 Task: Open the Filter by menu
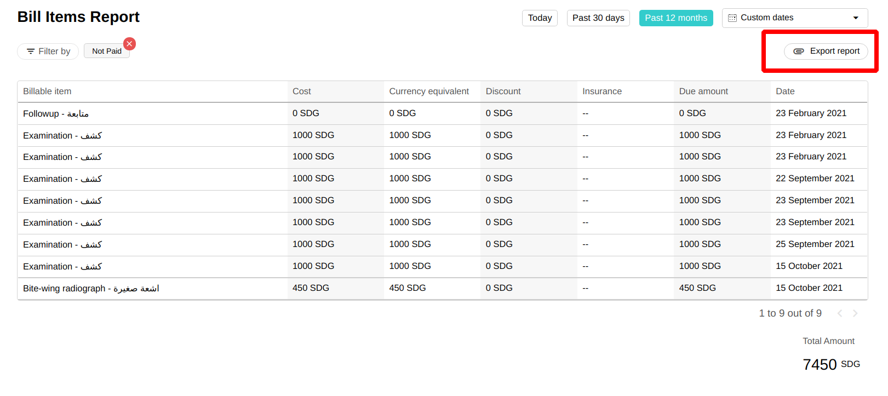point(48,51)
